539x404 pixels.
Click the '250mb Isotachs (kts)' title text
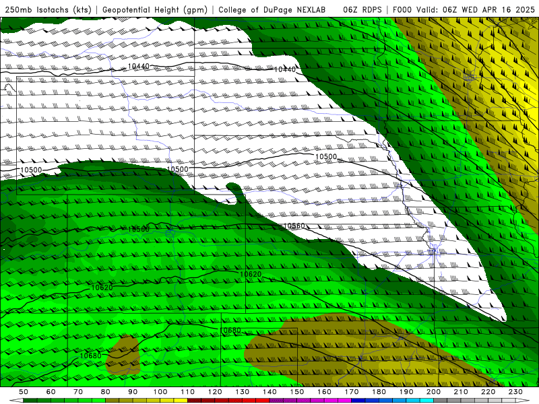pos(48,10)
